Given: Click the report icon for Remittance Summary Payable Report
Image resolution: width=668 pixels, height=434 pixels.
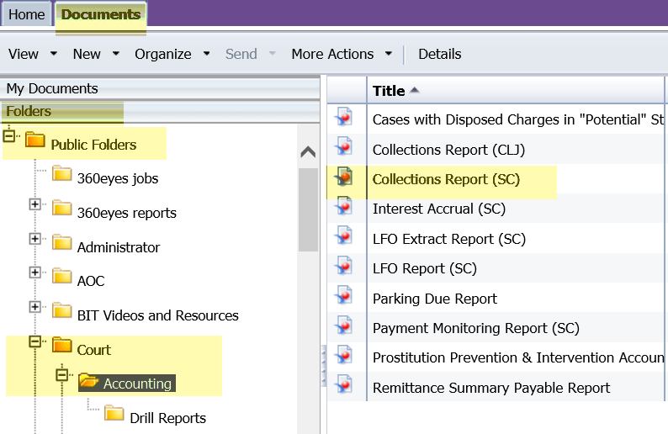Looking at the screenshot, I should point(344,384).
